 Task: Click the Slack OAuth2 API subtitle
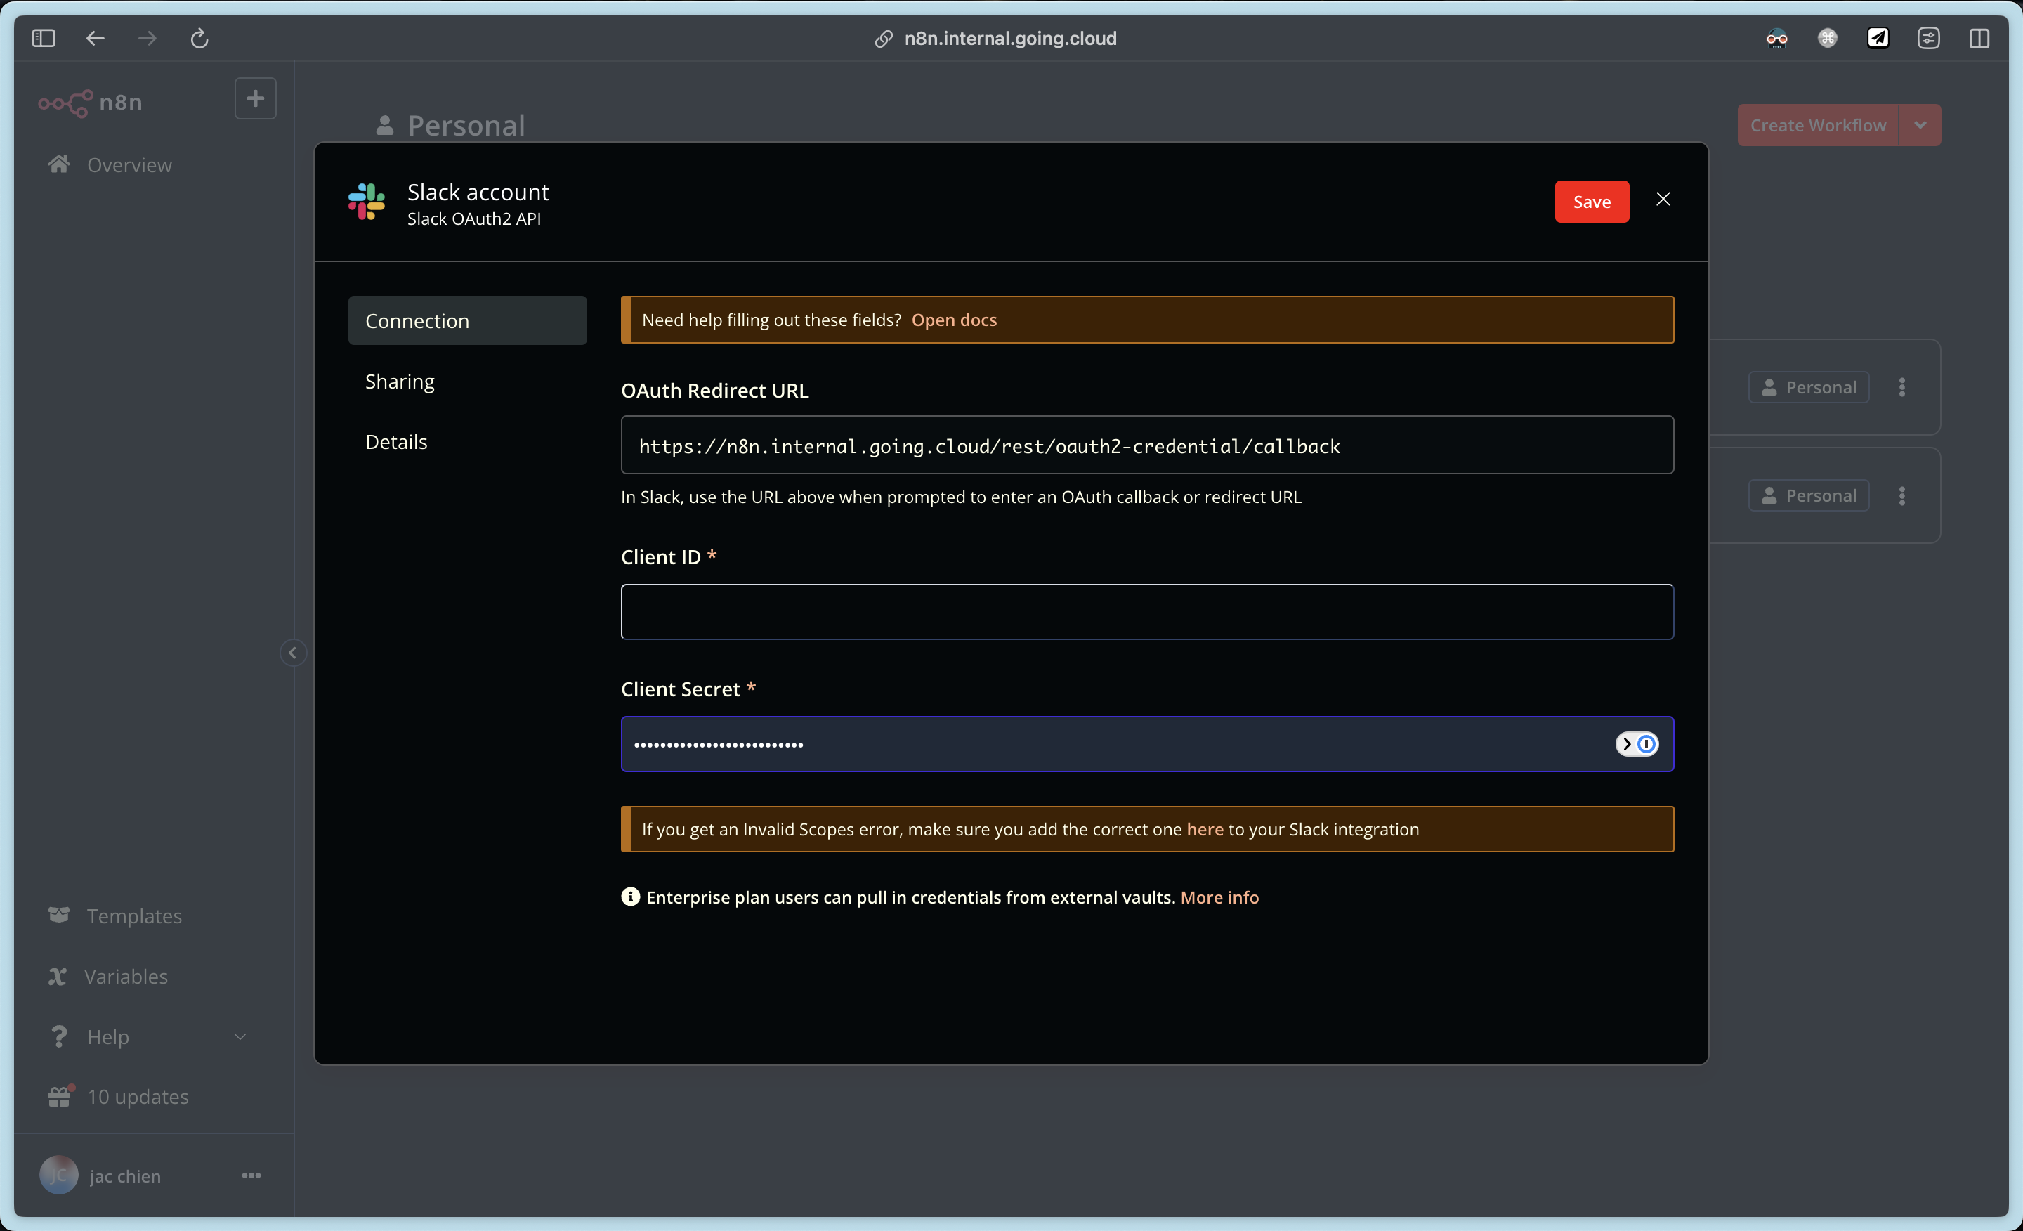point(475,219)
